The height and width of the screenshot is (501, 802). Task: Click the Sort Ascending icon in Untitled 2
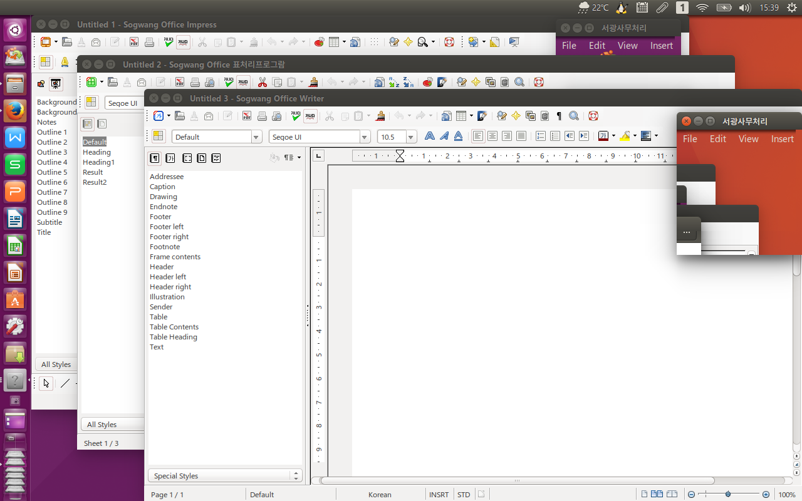(x=393, y=82)
